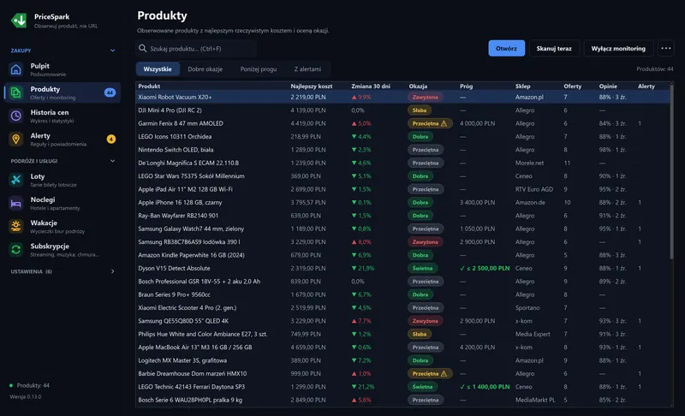The width and height of the screenshot is (685, 416).
Task: Sort by Zmiana 30 dni column header
Action: (x=371, y=86)
